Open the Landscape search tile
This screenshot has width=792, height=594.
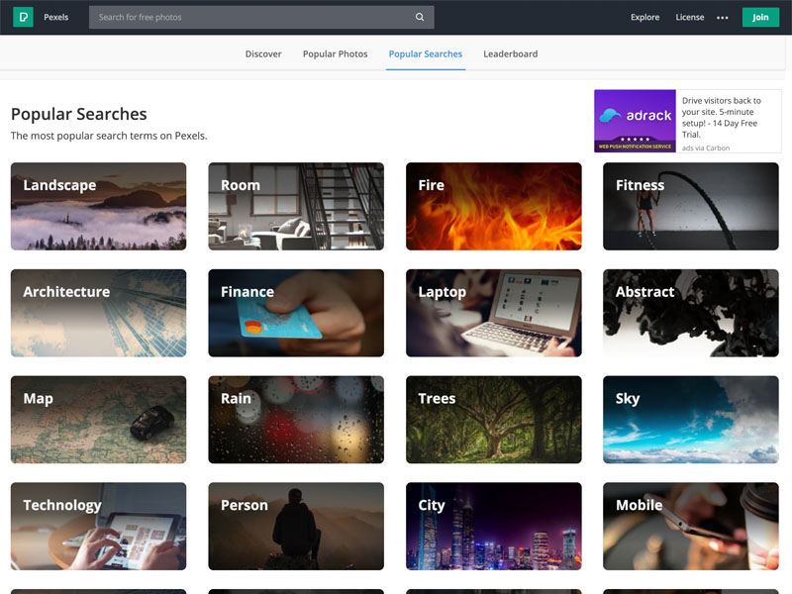click(x=98, y=206)
